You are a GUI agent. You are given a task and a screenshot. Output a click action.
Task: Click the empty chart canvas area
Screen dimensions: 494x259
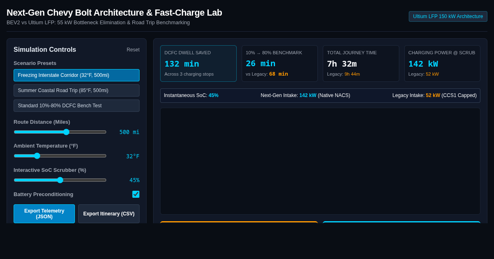pyautogui.click(x=320, y=161)
